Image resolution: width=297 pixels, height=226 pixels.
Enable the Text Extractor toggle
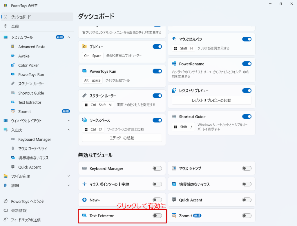[x=157, y=216]
